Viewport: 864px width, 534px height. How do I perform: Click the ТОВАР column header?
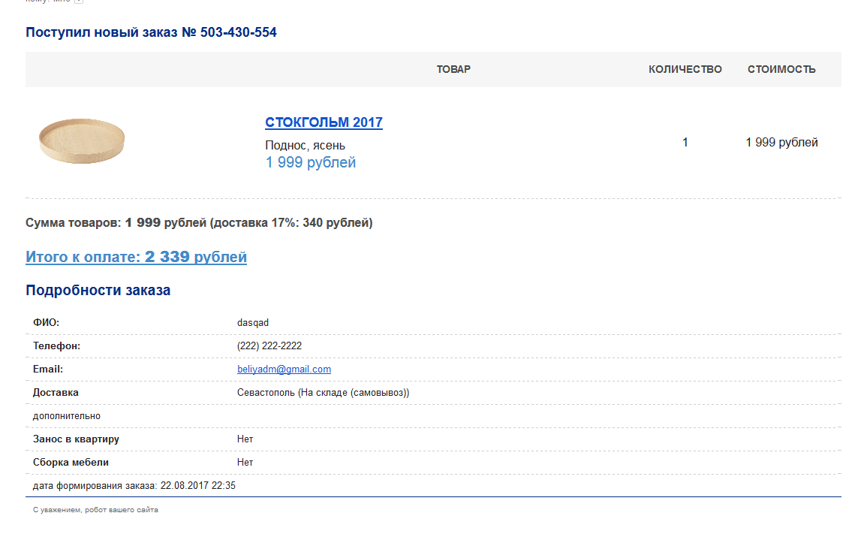[453, 69]
